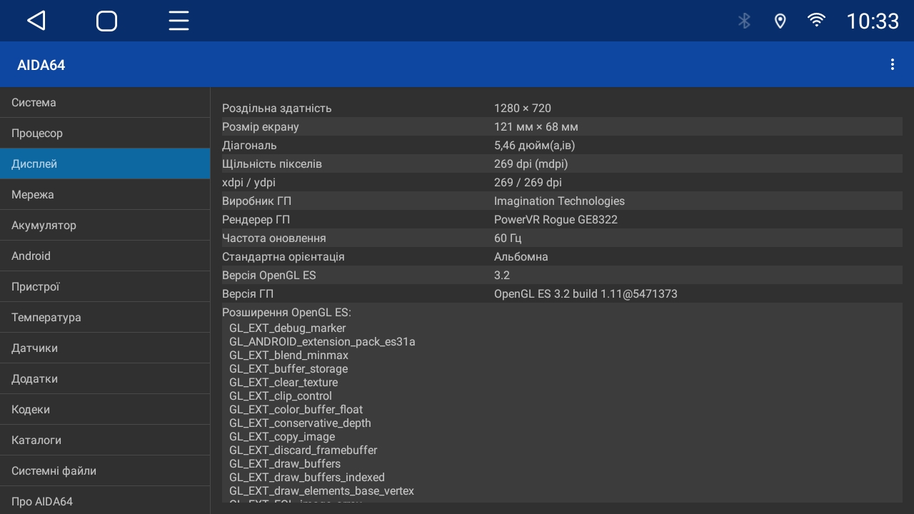Select the 1280 × 720 resolution value
Screen dimensions: 914x514
tap(523, 109)
